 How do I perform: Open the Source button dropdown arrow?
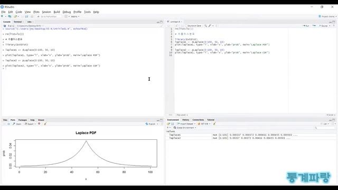click(330, 26)
